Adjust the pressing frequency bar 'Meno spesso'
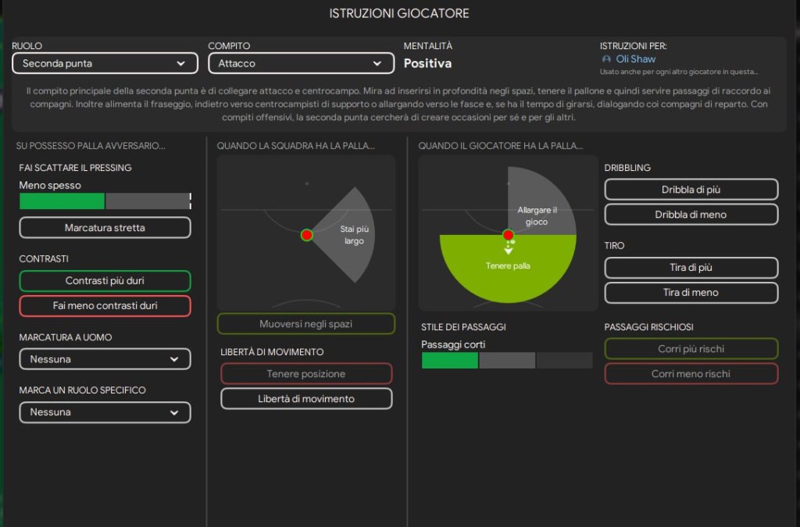Viewport: 800px width, 527px height. pos(105,201)
